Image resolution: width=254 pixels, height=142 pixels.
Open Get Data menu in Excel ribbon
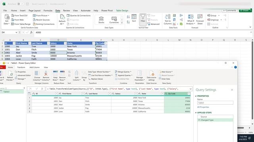(x=7, y=19)
